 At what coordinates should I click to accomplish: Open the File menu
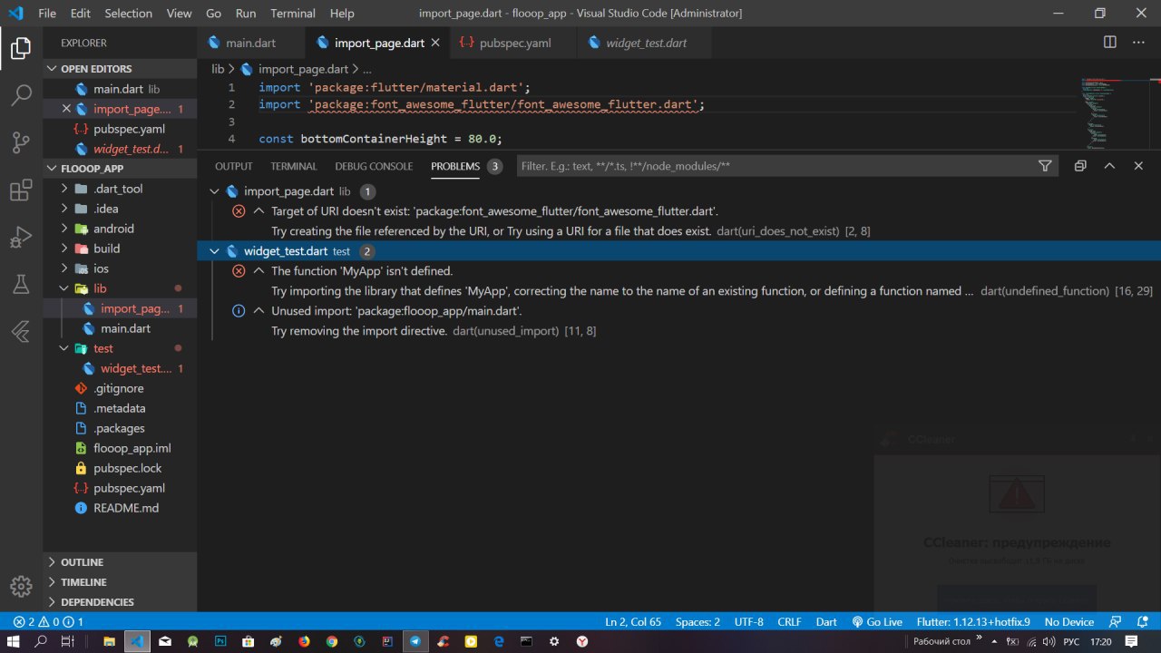pos(47,14)
